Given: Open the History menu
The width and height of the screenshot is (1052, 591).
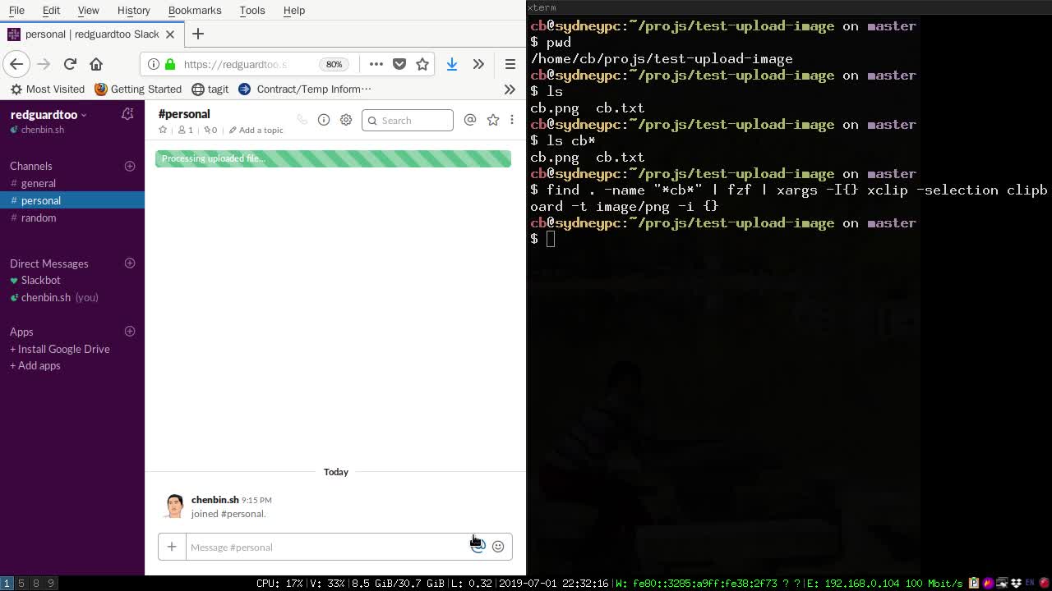Looking at the screenshot, I should coord(133,10).
